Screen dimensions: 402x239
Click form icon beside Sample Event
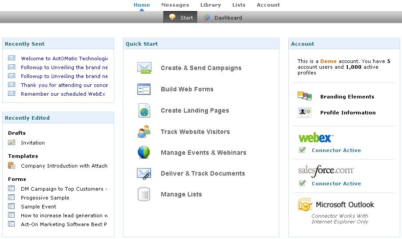(x=12, y=206)
